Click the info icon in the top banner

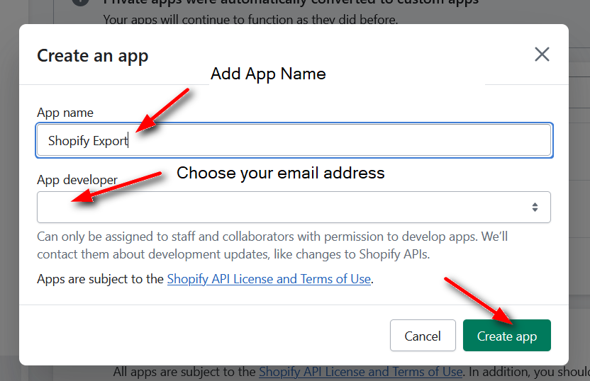[82, 4]
